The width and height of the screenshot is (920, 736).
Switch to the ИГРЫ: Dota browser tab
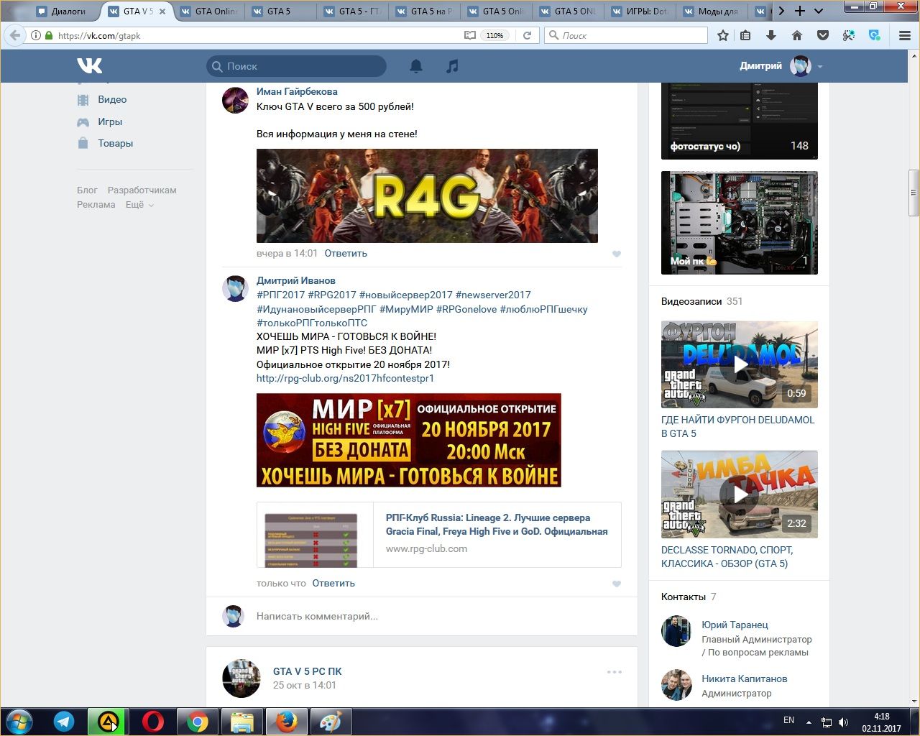640,11
